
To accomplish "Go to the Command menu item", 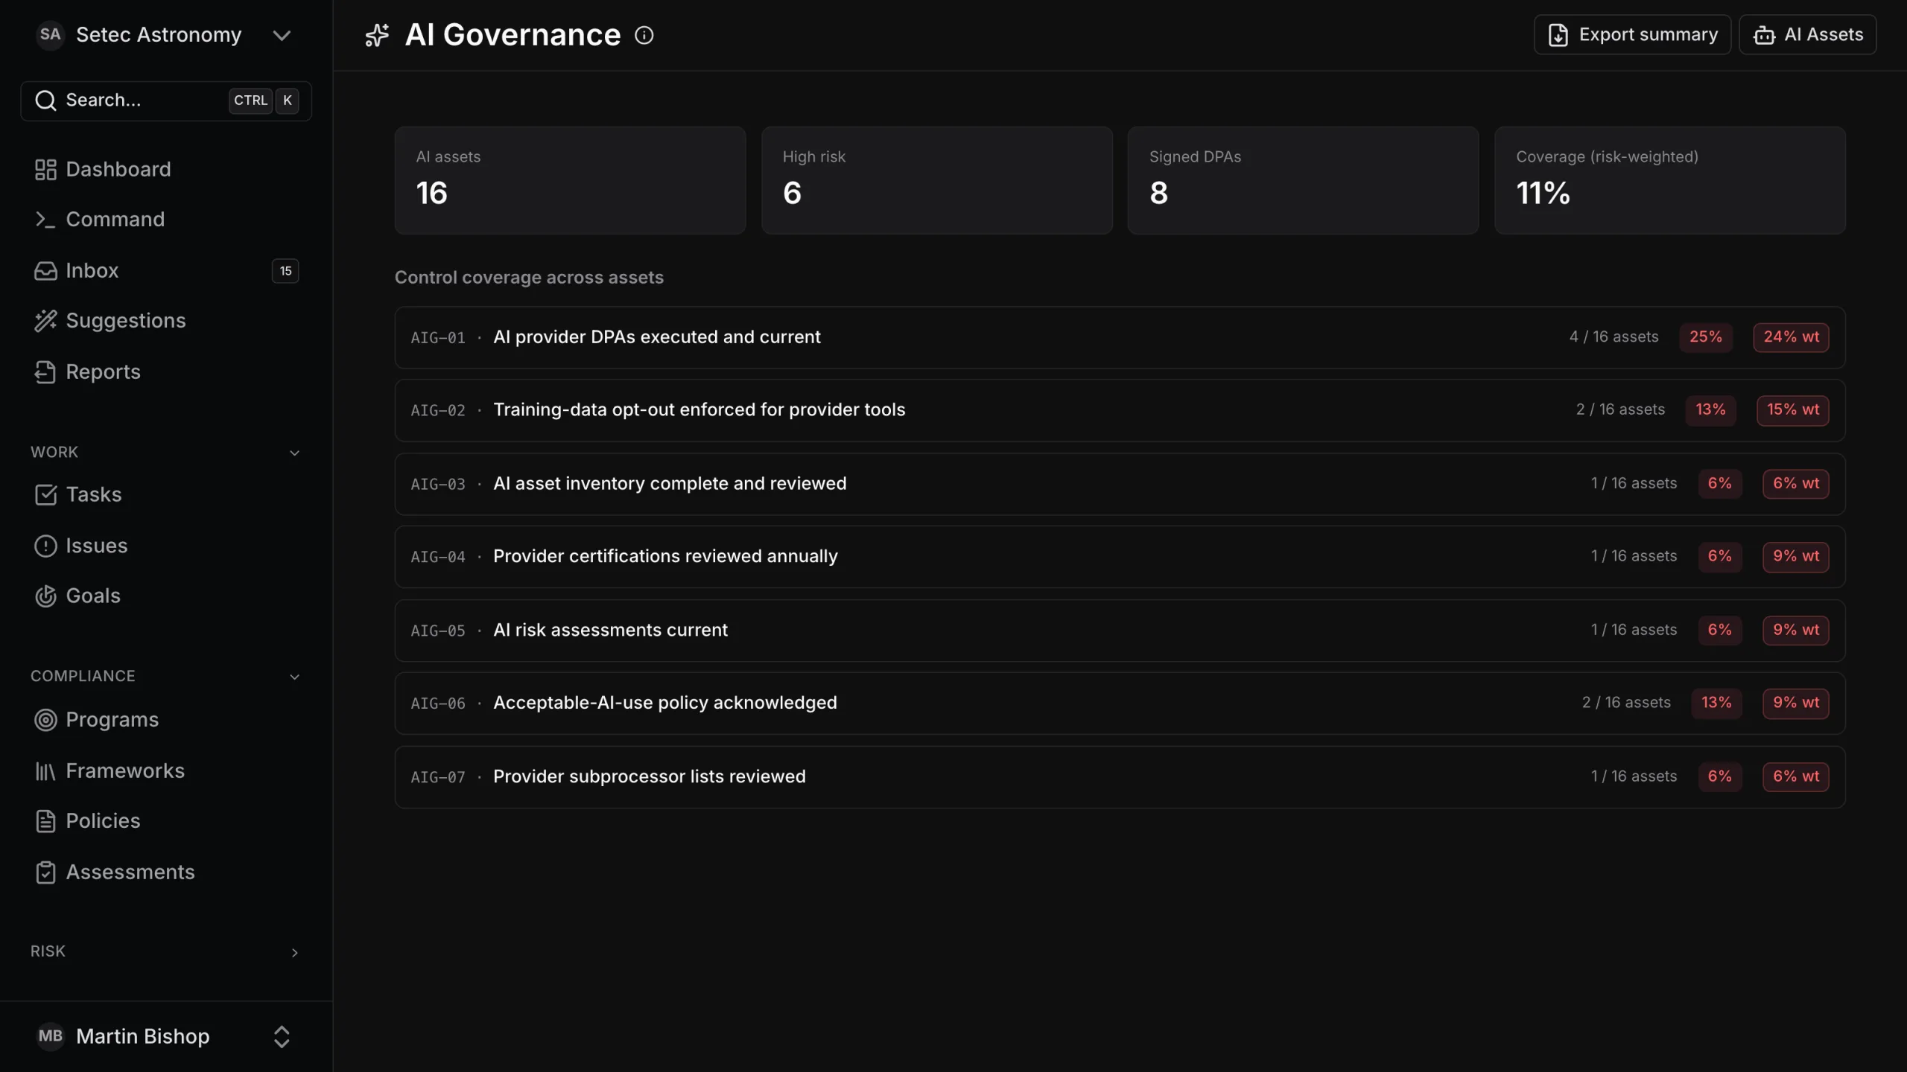I will (166, 220).
